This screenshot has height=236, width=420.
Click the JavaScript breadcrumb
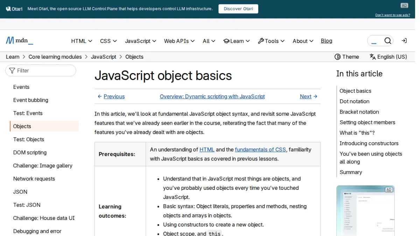point(104,57)
